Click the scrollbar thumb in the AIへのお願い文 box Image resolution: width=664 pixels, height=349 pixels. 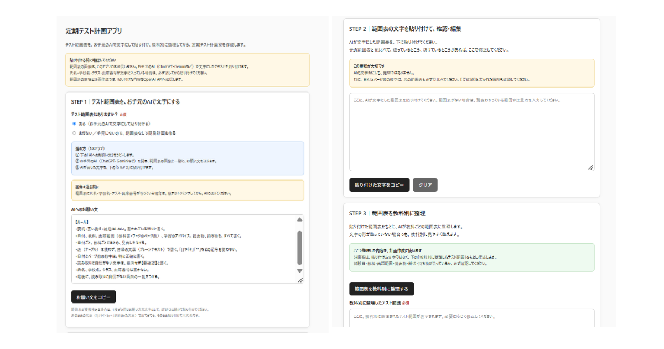(x=300, y=247)
